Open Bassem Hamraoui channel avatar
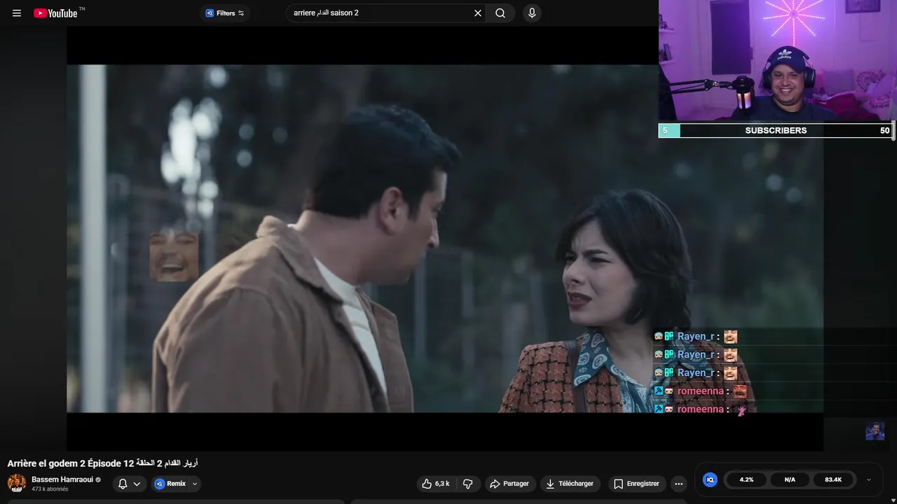This screenshot has height=504, width=897. click(x=17, y=483)
